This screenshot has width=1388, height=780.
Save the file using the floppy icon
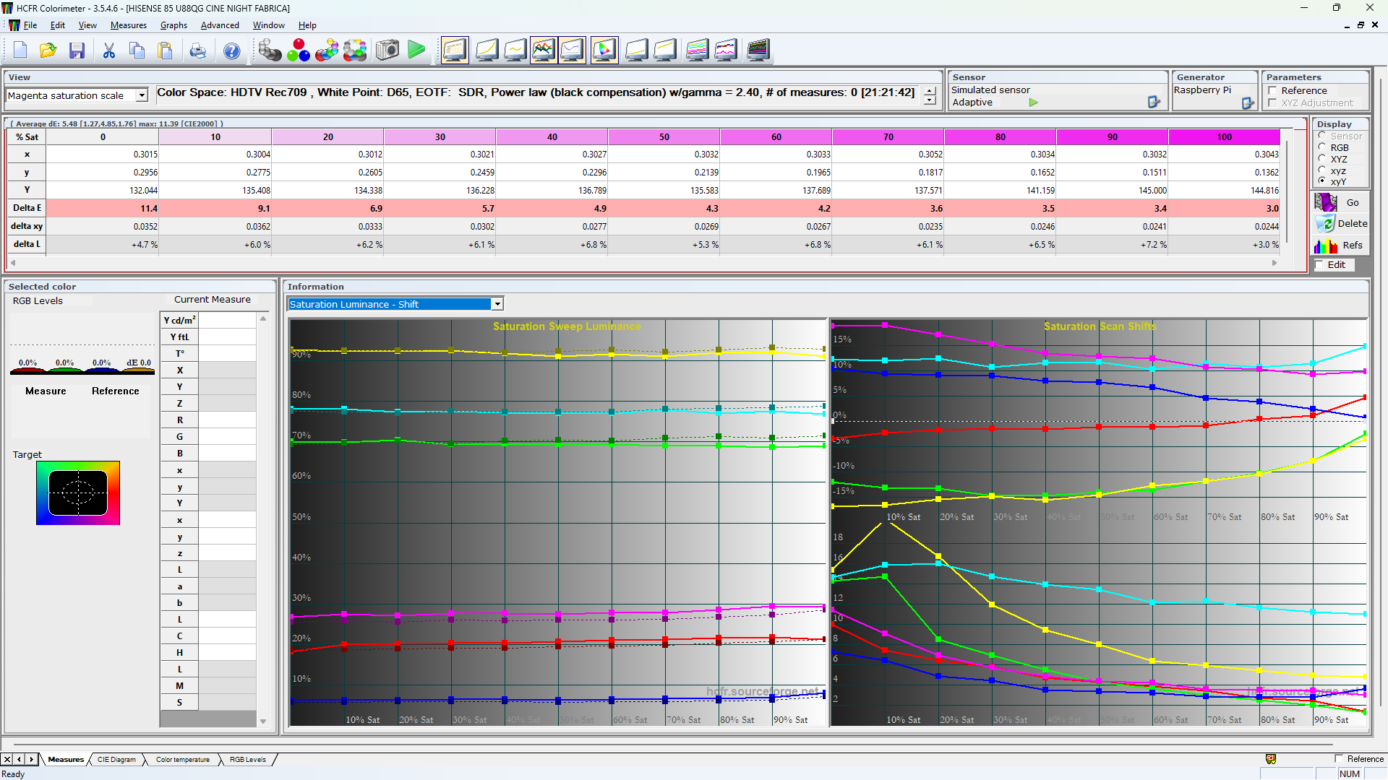(77, 50)
